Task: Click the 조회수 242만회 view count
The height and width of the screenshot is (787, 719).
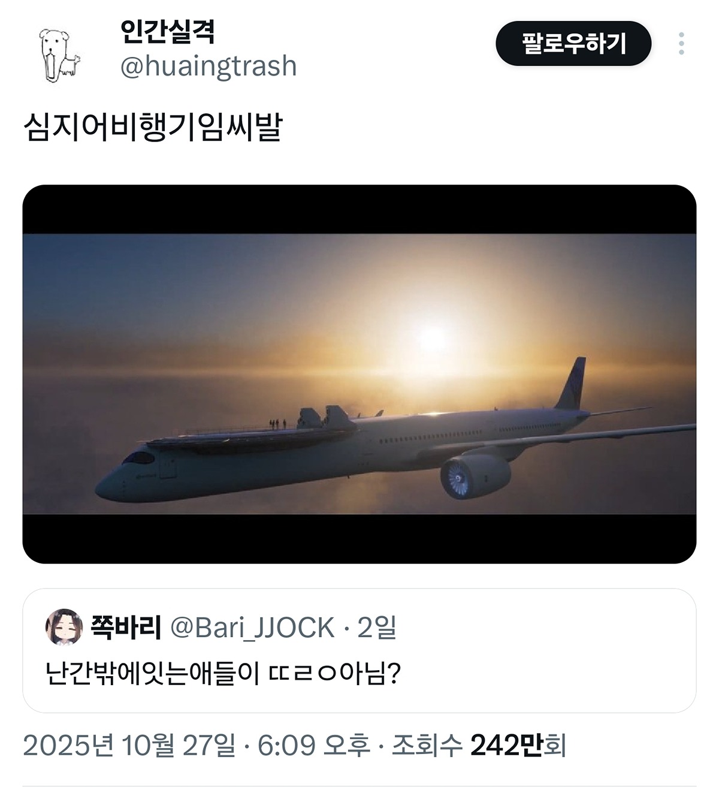Action: [x=479, y=746]
